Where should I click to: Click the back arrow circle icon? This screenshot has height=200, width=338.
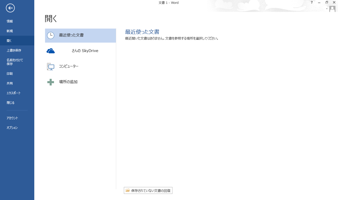10,8
